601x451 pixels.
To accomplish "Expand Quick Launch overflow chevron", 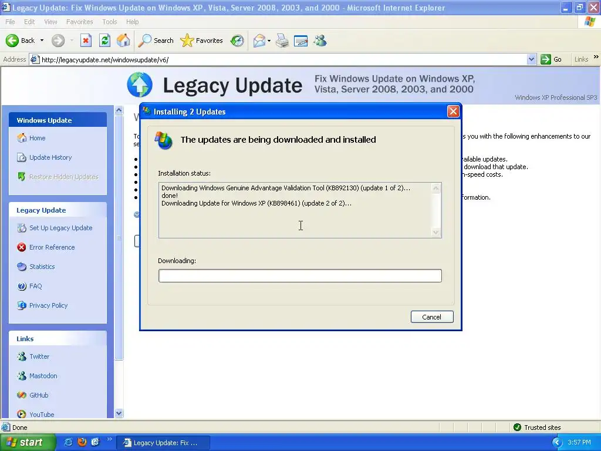I will (x=109, y=439).
